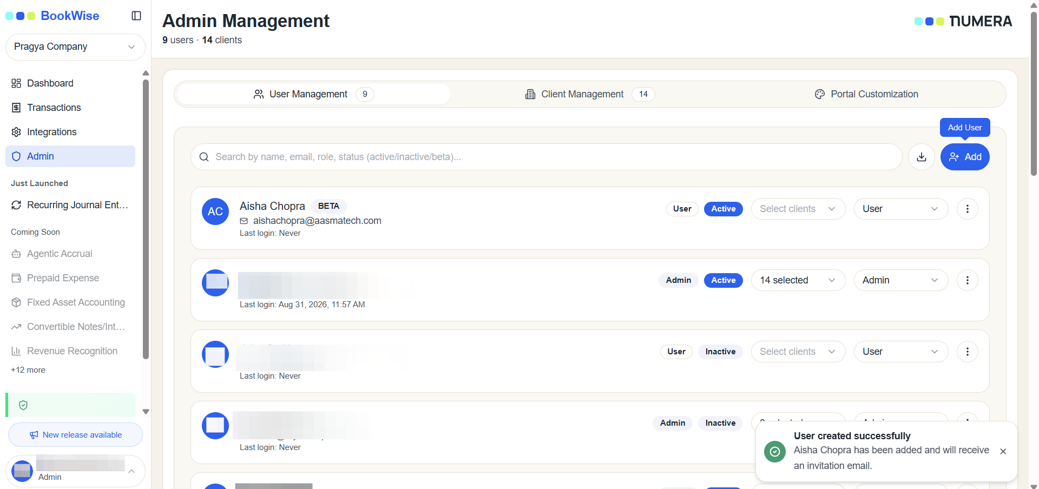Click the Admin badge of the inactive Admin row
The width and height of the screenshot is (1039, 489).
pyautogui.click(x=673, y=423)
